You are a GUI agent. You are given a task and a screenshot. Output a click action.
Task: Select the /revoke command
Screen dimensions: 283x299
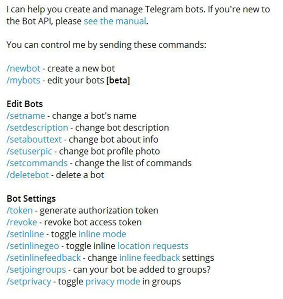tap(22, 222)
